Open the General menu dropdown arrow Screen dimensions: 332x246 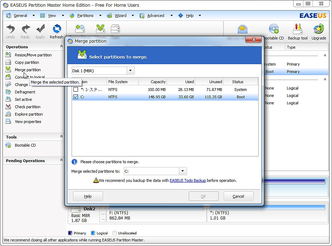[34, 16]
